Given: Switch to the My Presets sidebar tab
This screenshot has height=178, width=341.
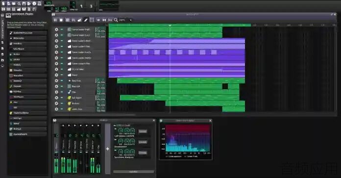Looking at the screenshot, I should click(2, 54).
